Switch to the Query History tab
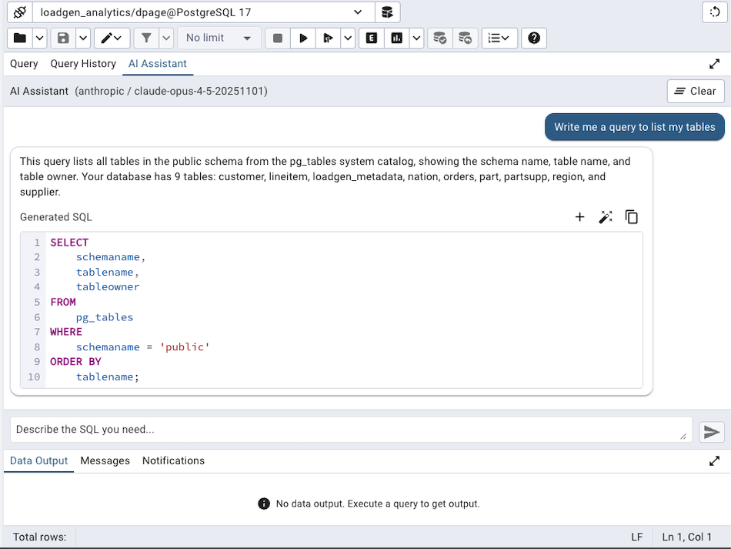Viewport: 731px width, 549px height. 83,64
